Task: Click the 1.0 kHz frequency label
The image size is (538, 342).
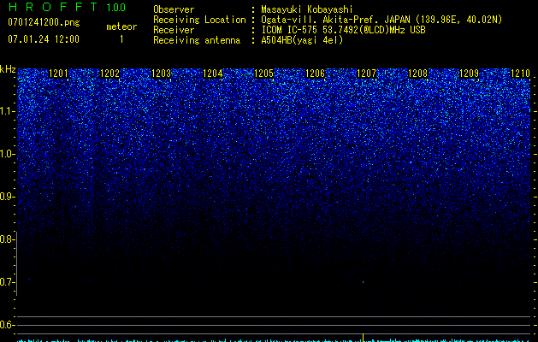Action: 6,154
